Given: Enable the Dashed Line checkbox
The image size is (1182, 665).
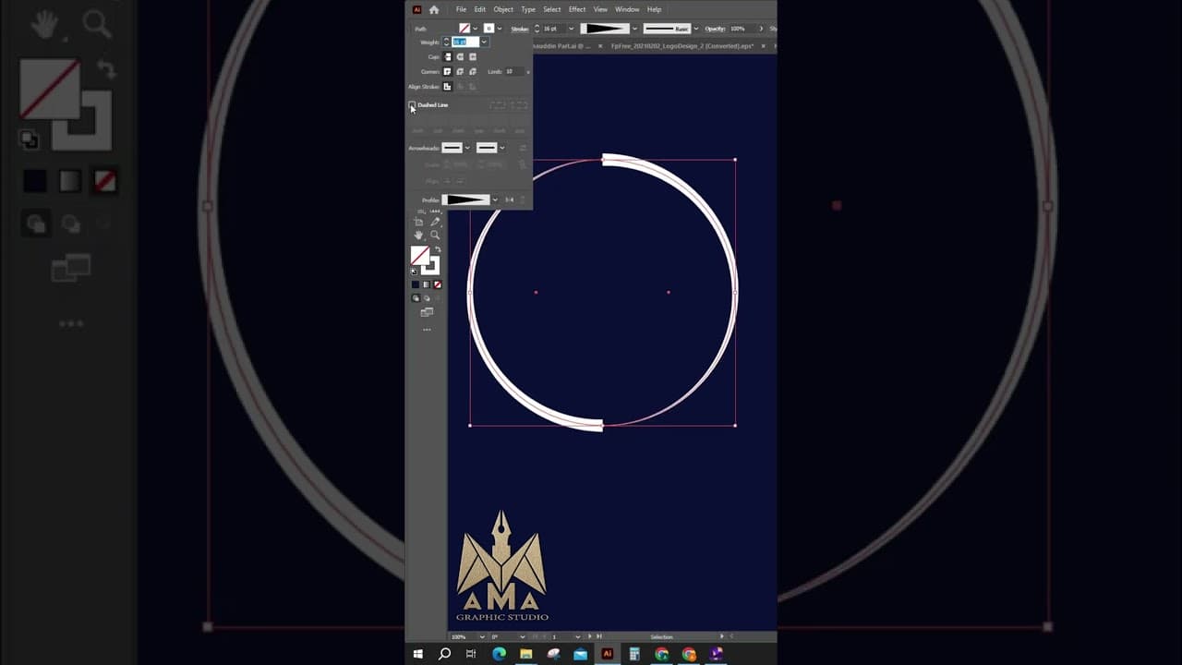Looking at the screenshot, I should pos(413,105).
